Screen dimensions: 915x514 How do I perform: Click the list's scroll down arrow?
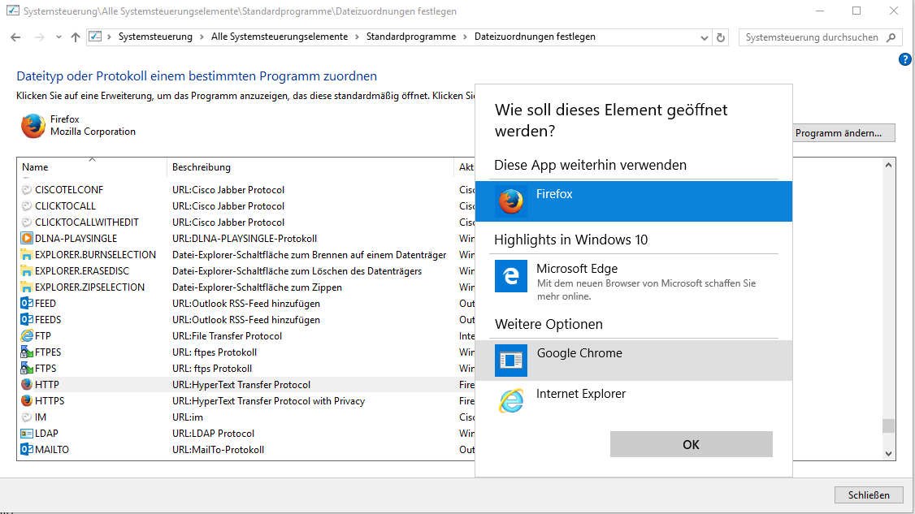[888, 453]
